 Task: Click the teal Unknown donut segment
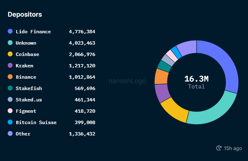217,111
